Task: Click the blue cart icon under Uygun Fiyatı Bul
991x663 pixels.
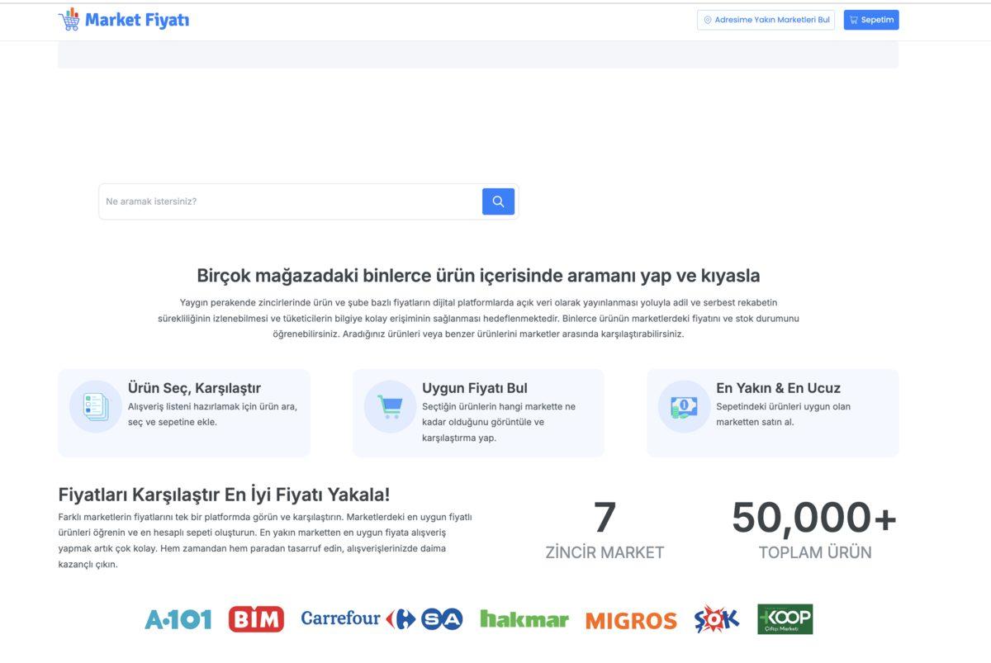Action: (389, 405)
